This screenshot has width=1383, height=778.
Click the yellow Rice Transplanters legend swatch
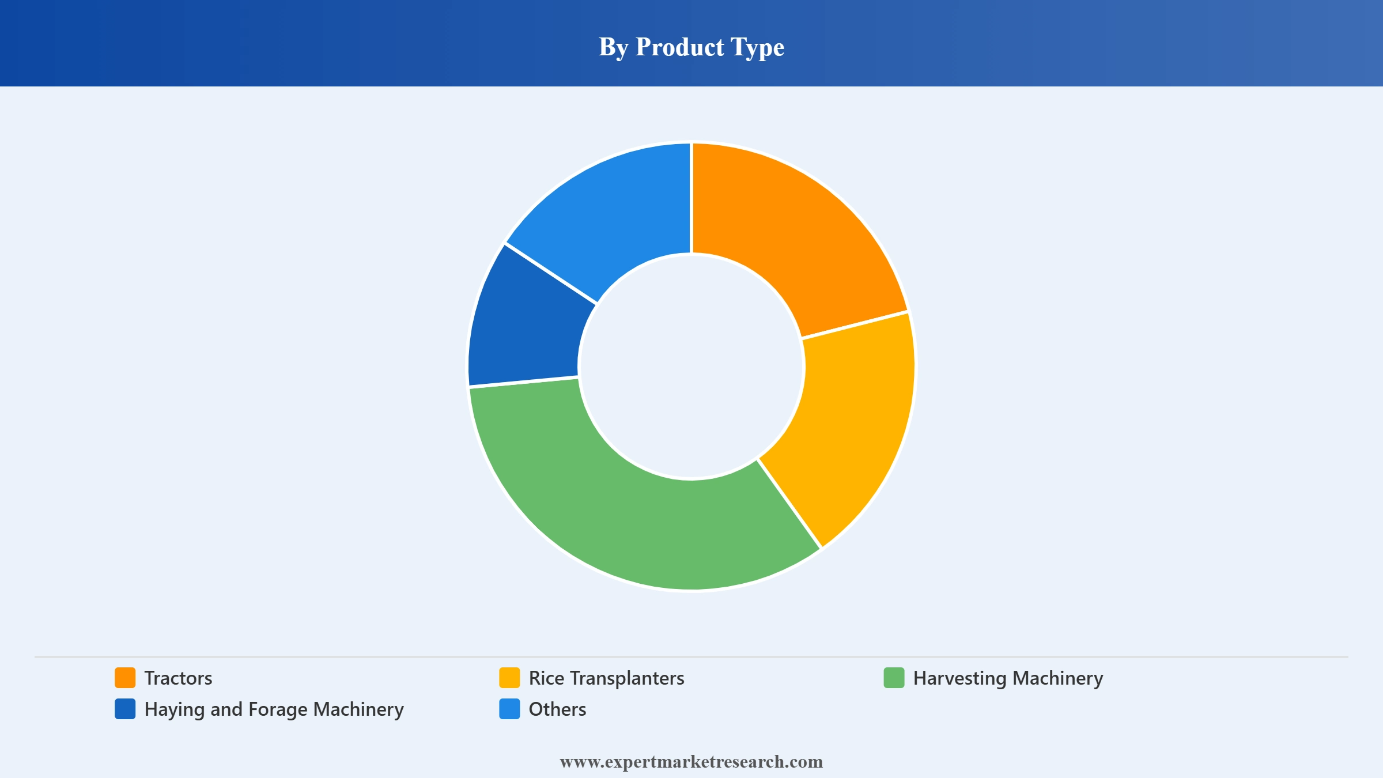(x=509, y=678)
